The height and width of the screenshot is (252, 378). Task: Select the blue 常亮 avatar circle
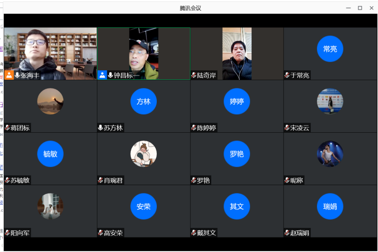click(330, 49)
